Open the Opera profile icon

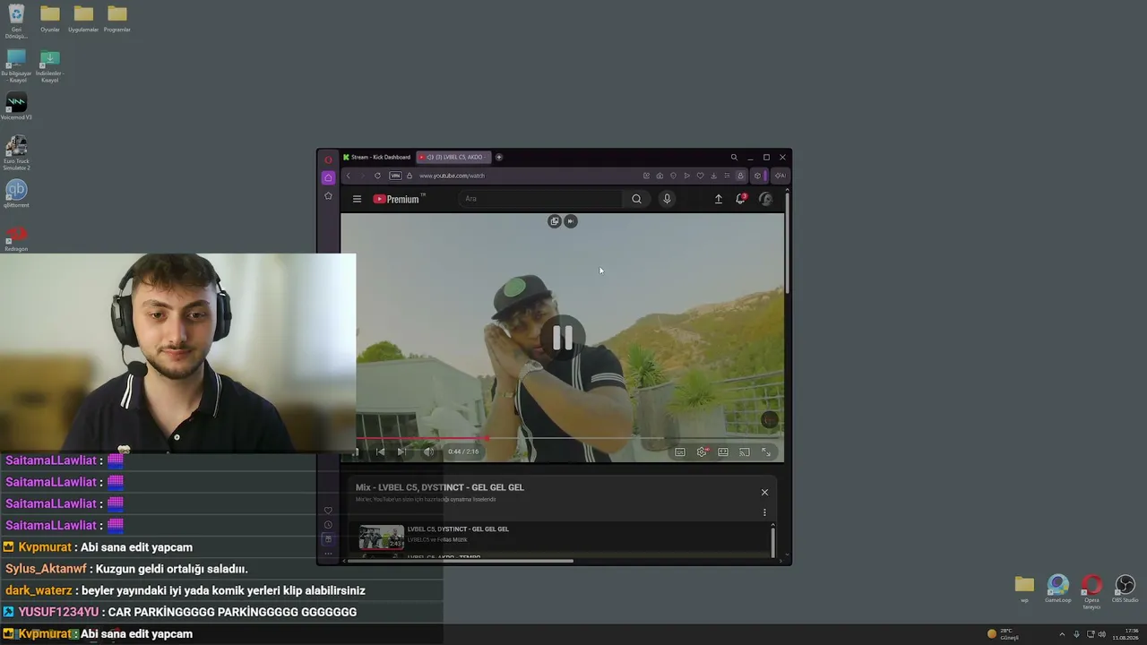pos(740,176)
